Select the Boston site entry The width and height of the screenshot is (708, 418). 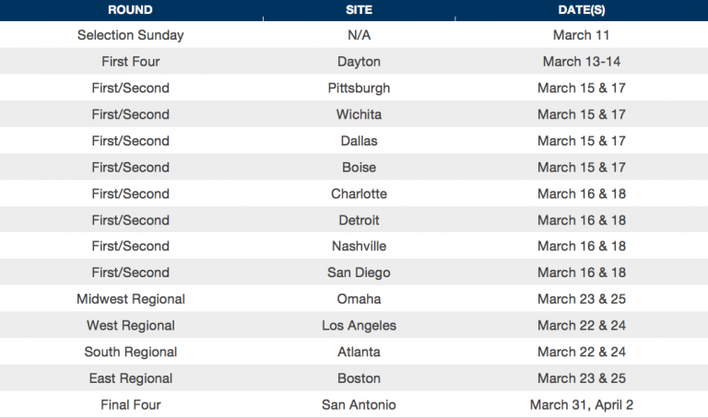coord(359,378)
